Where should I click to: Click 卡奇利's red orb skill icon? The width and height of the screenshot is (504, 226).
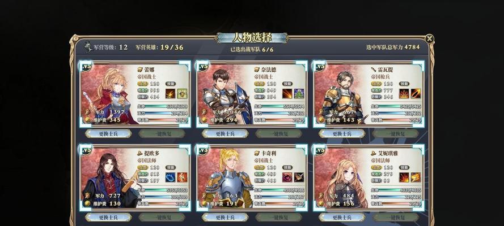[x=287, y=177]
